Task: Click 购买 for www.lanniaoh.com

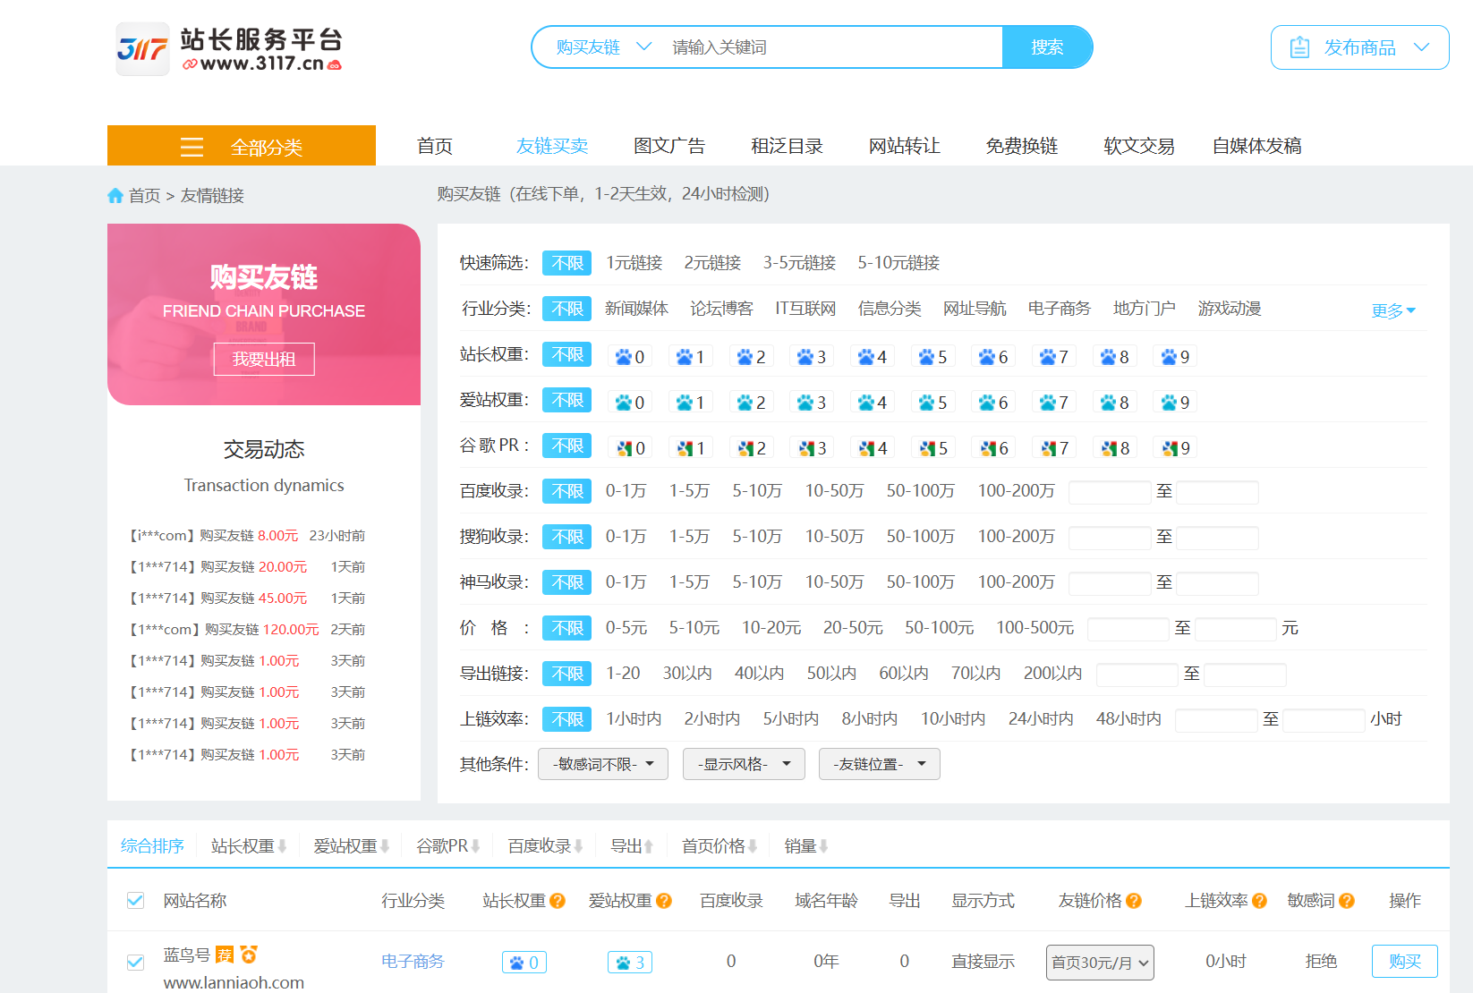Action: point(1404,961)
